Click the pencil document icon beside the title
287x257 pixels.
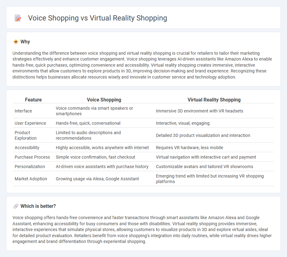(18, 18)
